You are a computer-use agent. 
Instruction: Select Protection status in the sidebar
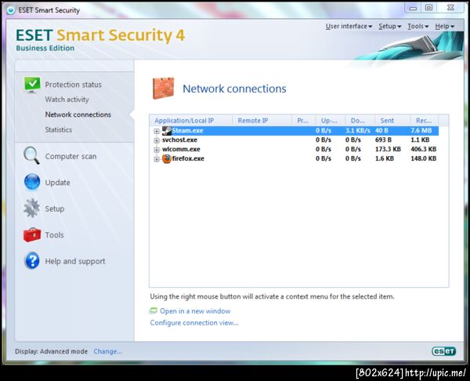(x=73, y=85)
